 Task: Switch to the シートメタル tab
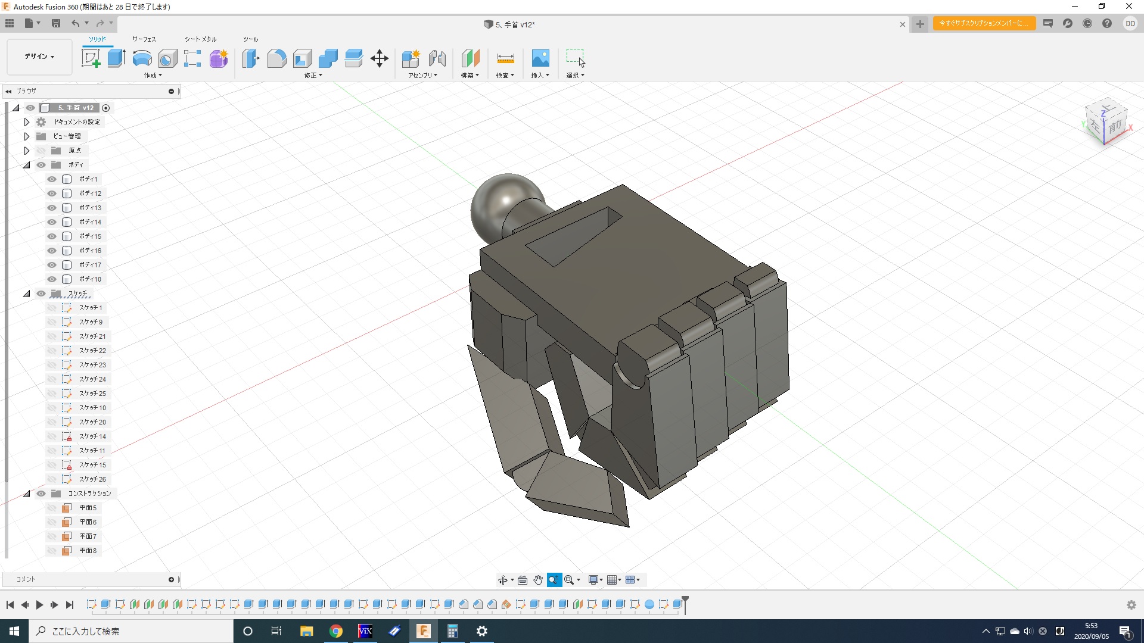point(200,39)
